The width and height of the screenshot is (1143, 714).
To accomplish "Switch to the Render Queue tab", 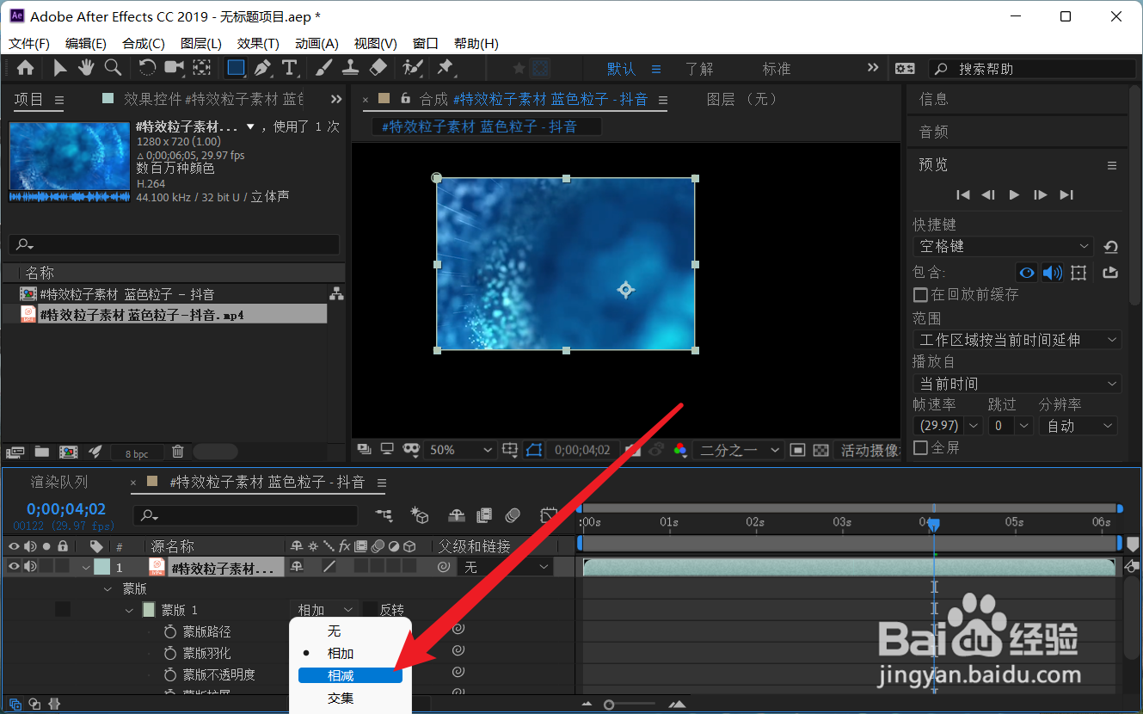I will tap(59, 483).
